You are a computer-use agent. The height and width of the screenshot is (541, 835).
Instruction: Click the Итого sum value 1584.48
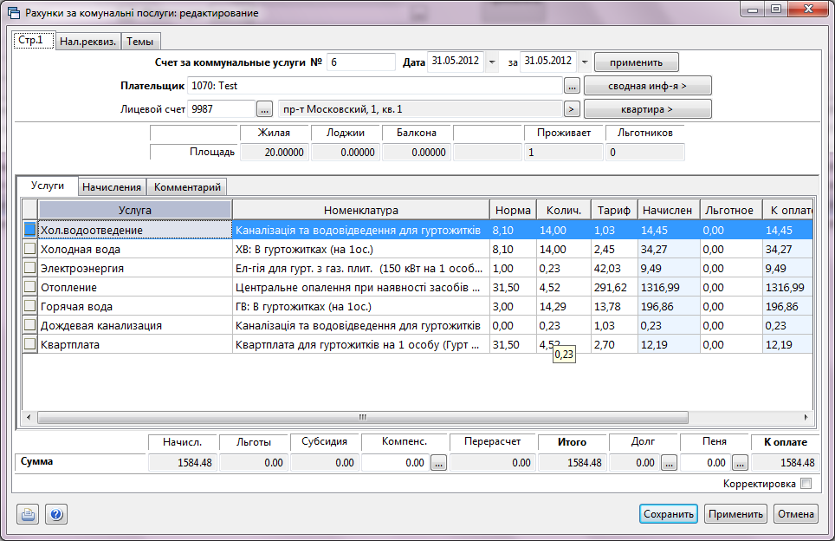click(x=573, y=463)
